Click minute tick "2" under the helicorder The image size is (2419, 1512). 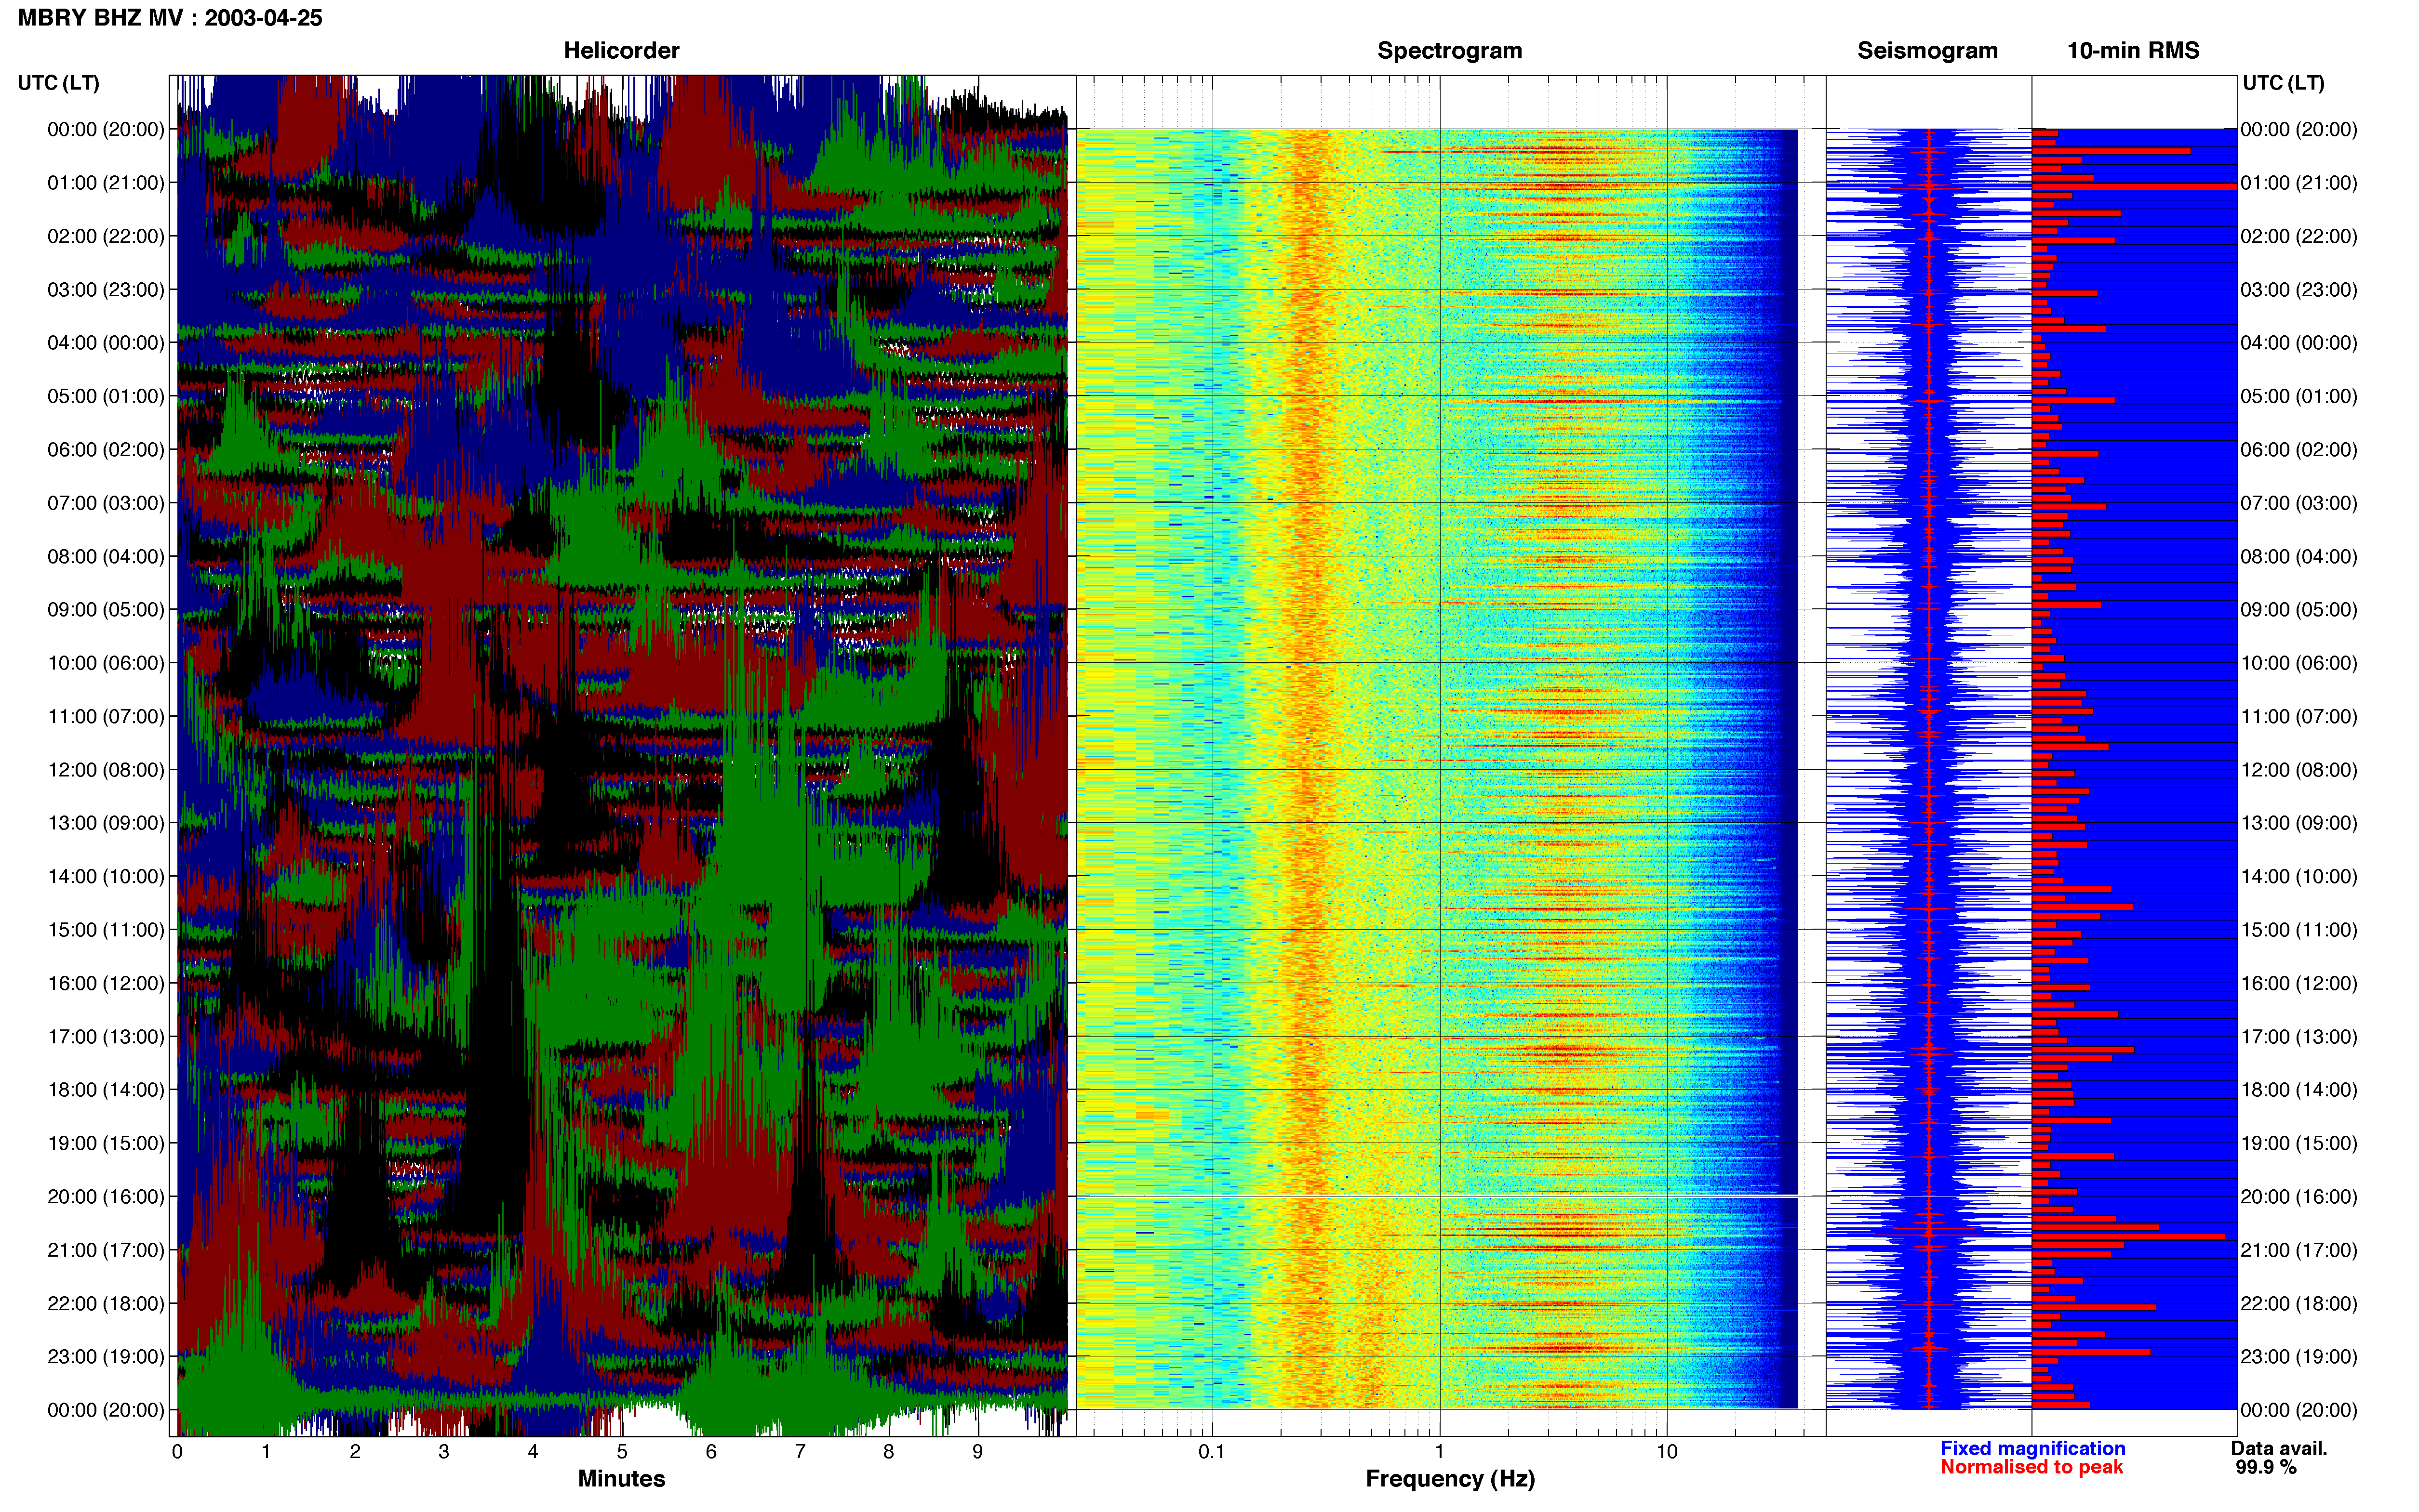point(355,1451)
